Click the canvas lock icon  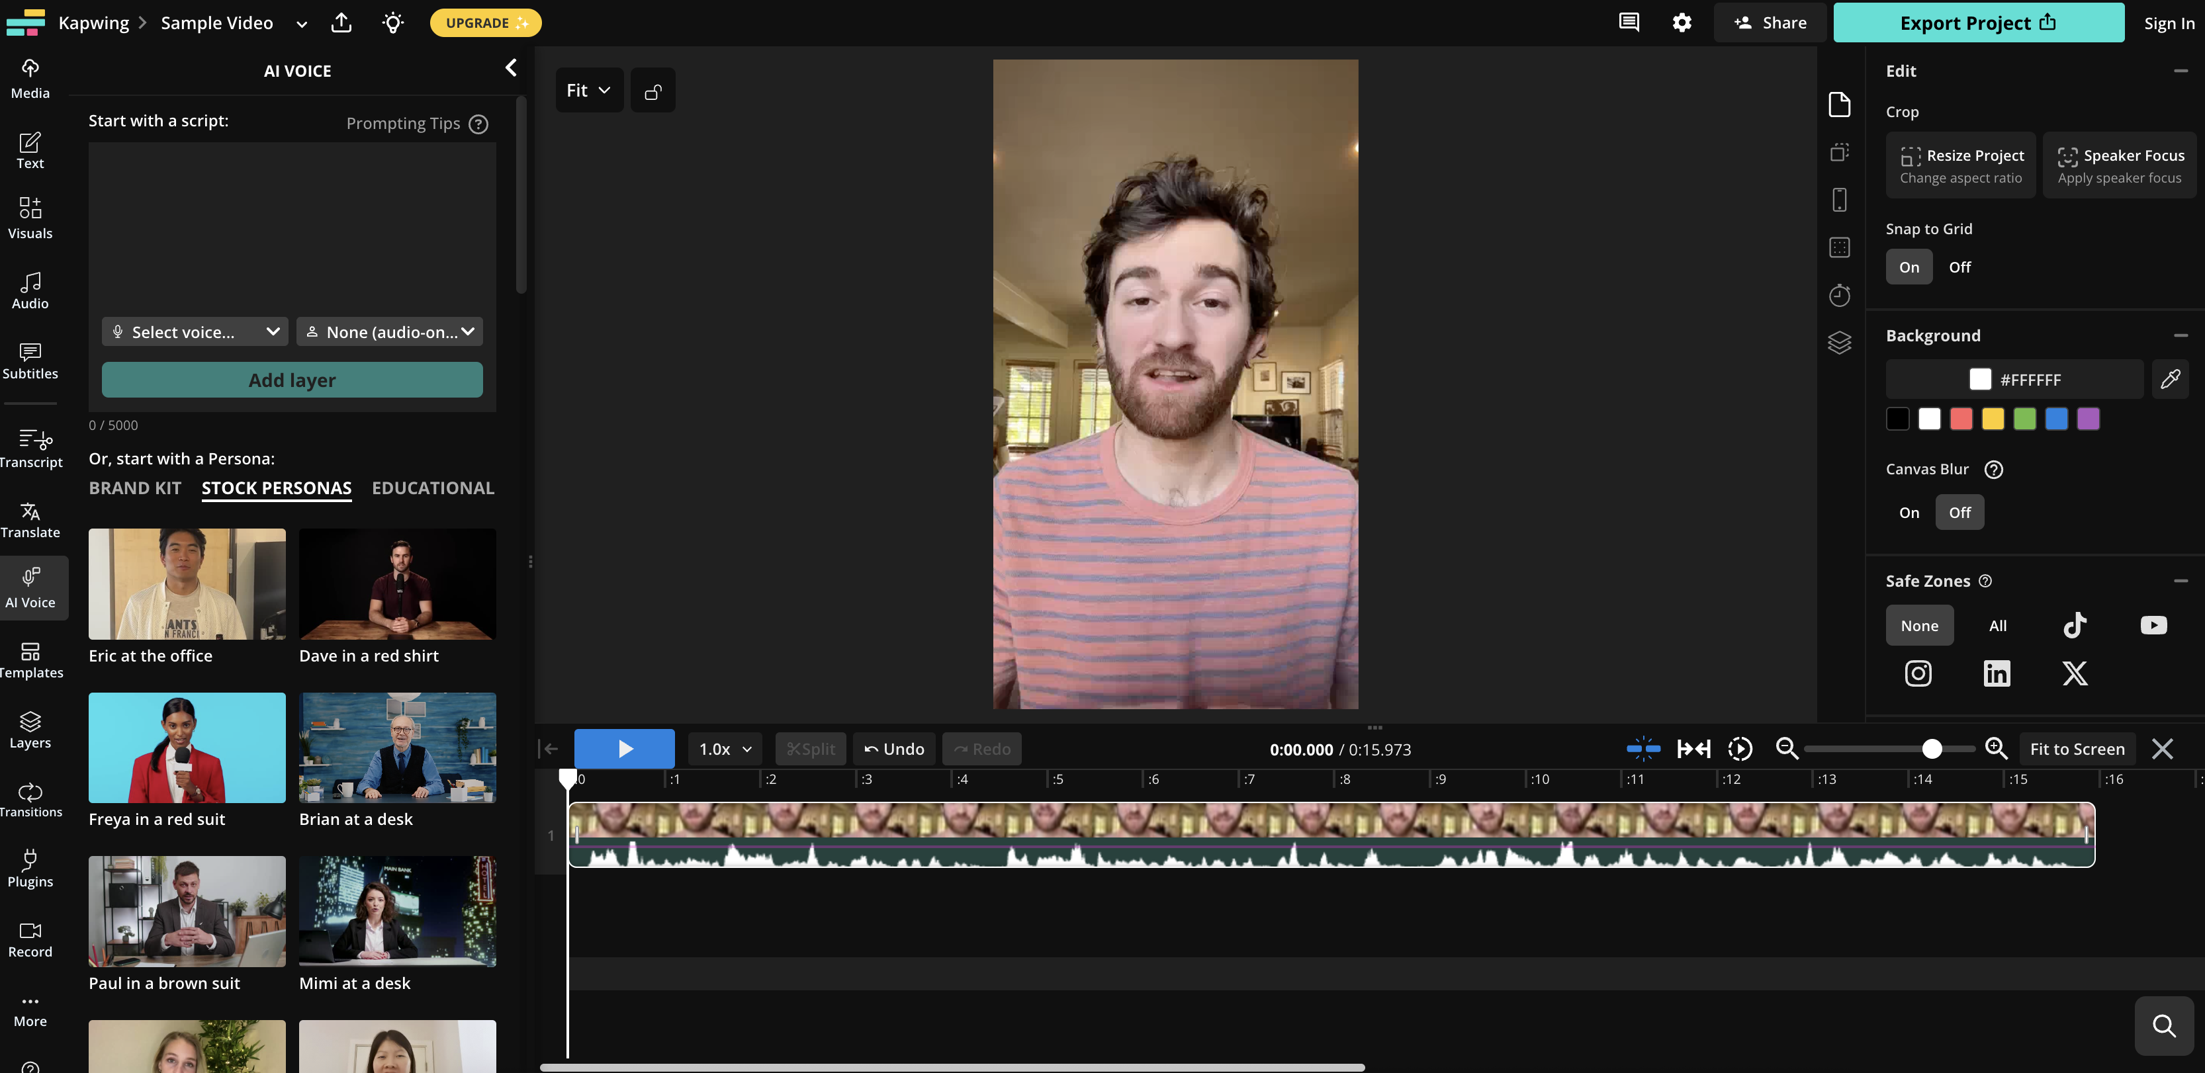pos(652,91)
